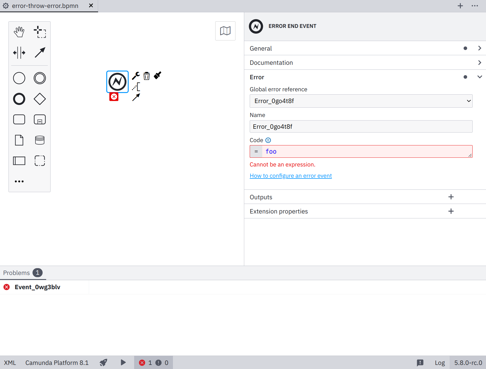Viewport: 486px width, 369px height.
Task: Open the How to configure an error event link
Action: tap(290, 175)
